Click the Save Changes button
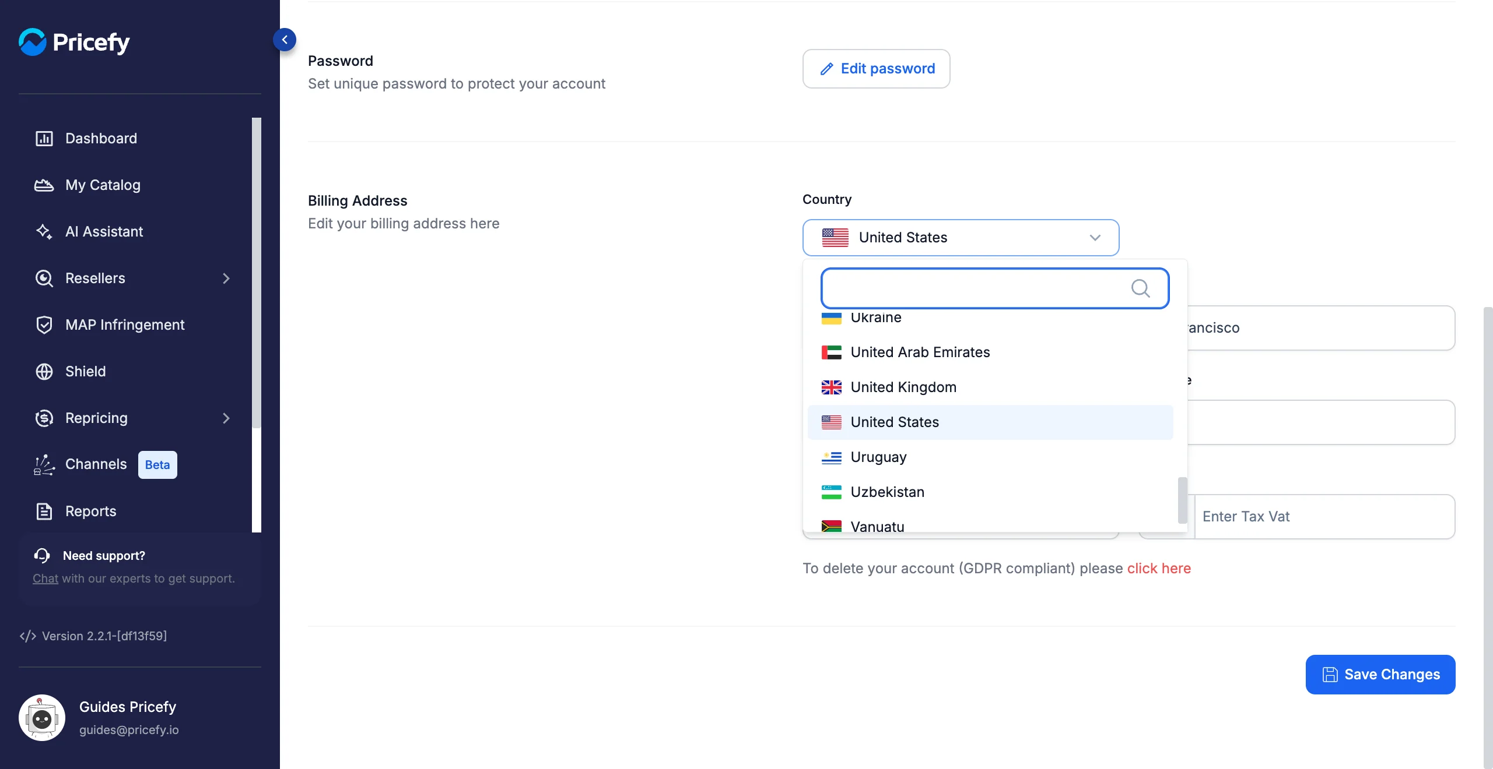 click(1380, 675)
